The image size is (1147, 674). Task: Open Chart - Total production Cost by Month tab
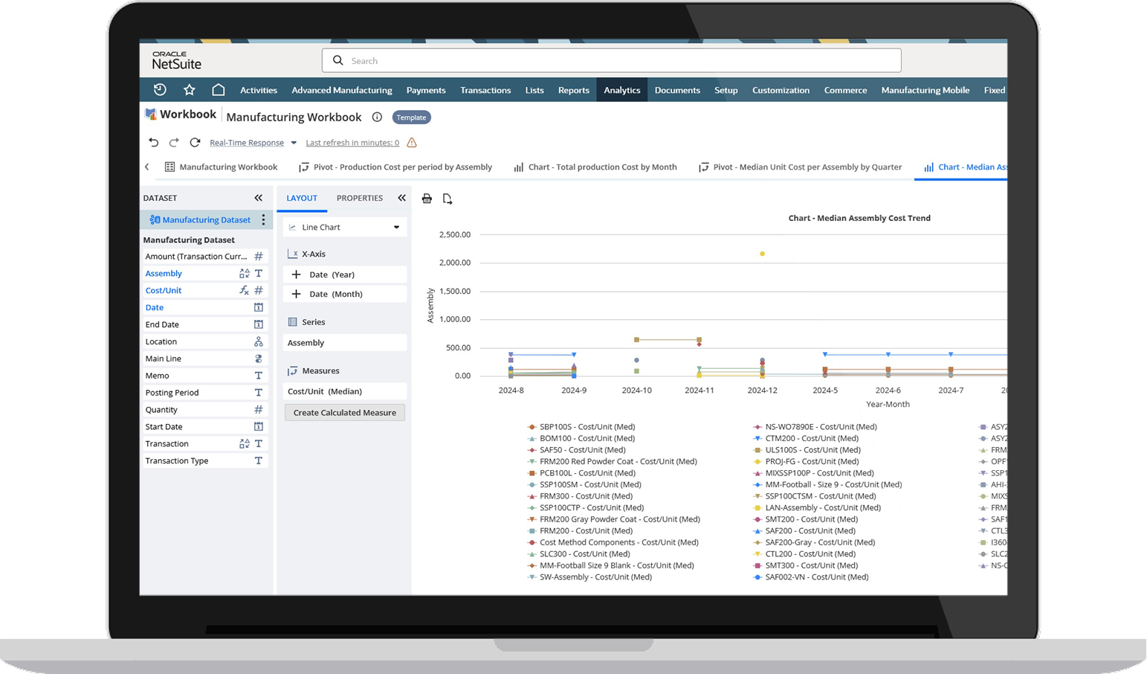tap(595, 167)
